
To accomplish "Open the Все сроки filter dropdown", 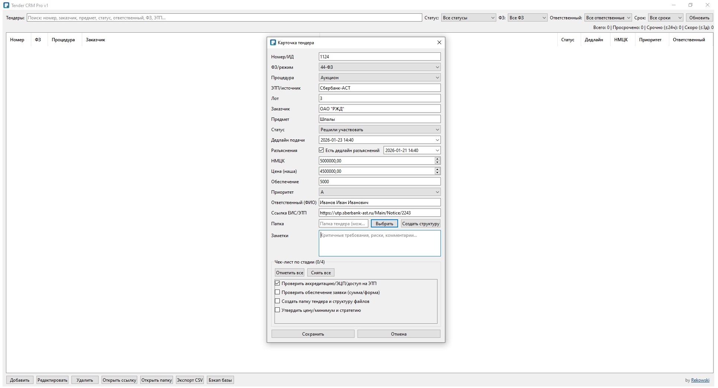I will pos(666,18).
